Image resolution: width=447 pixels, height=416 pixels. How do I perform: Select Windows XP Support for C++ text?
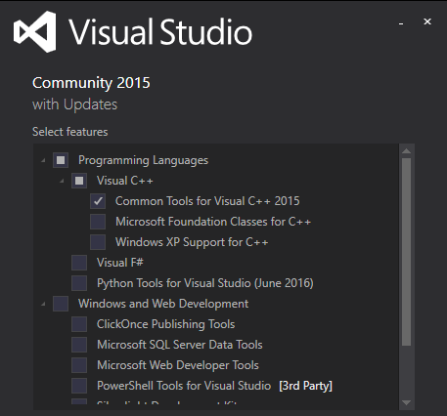tap(192, 242)
